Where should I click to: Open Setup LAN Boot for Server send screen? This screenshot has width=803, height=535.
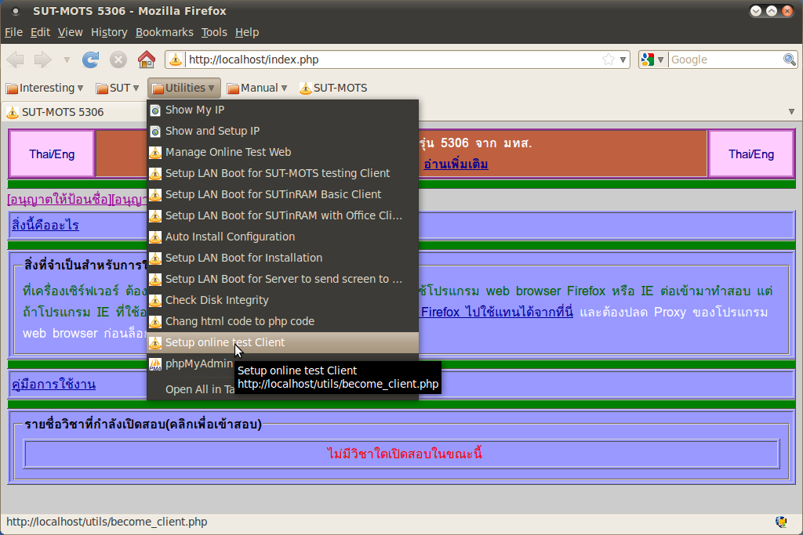pyautogui.click(x=282, y=279)
